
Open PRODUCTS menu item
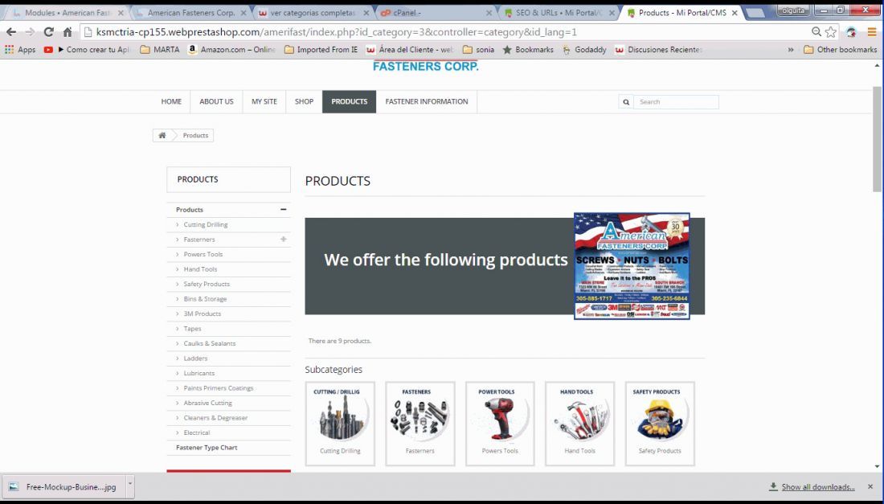pyautogui.click(x=349, y=101)
